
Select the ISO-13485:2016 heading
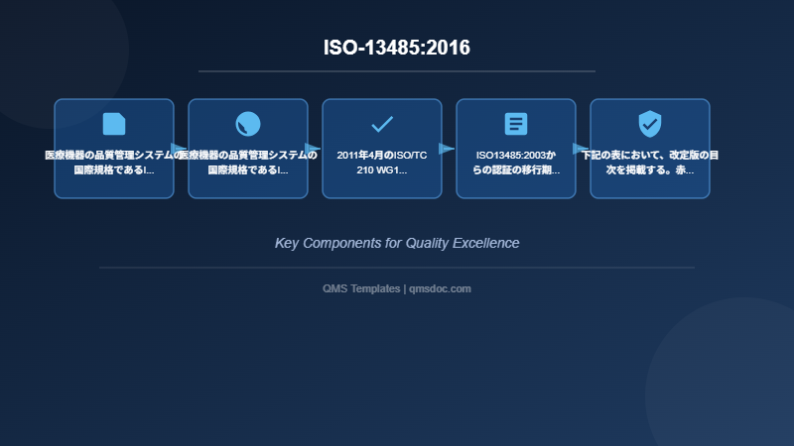click(397, 48)
